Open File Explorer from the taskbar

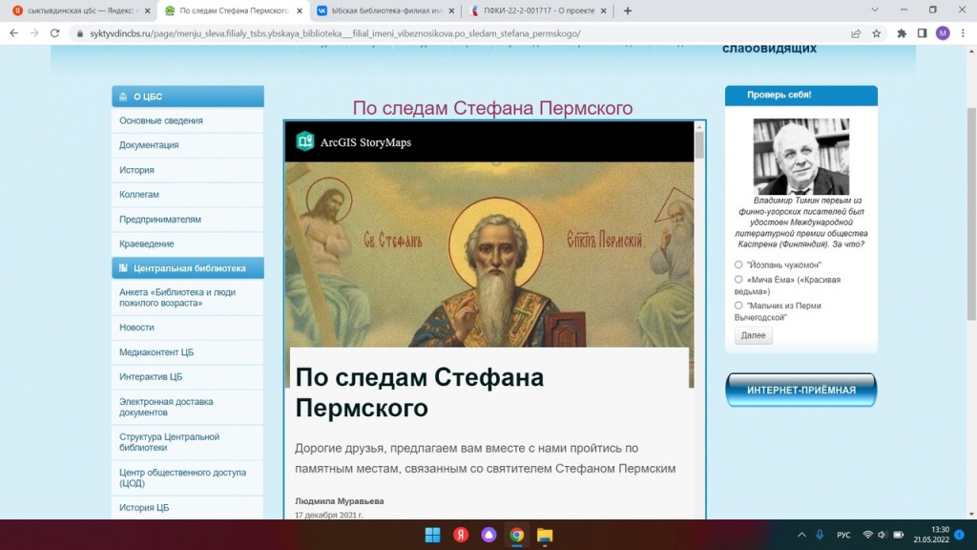pos(545,535)
